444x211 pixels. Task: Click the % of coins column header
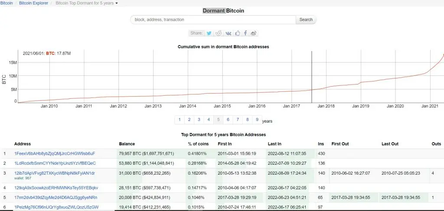click(x=198, y=144)
